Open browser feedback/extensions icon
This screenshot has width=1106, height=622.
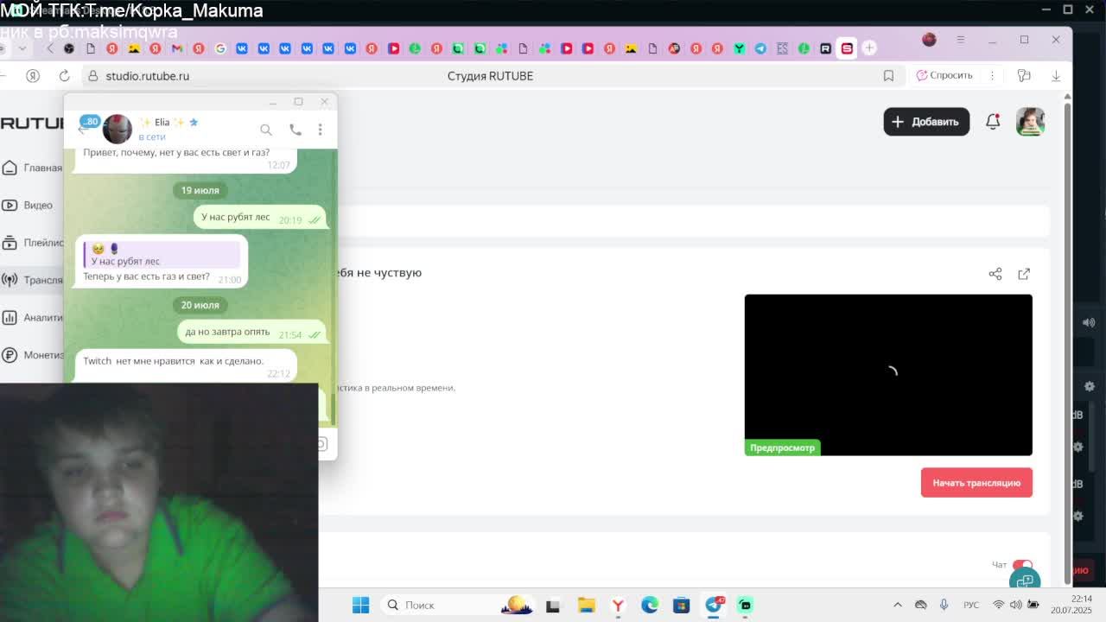(x=1024, y=75)
